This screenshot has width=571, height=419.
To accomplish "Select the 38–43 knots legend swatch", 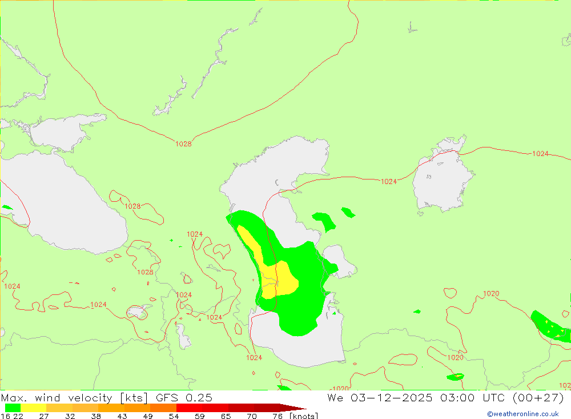I will tap(111, 408).
